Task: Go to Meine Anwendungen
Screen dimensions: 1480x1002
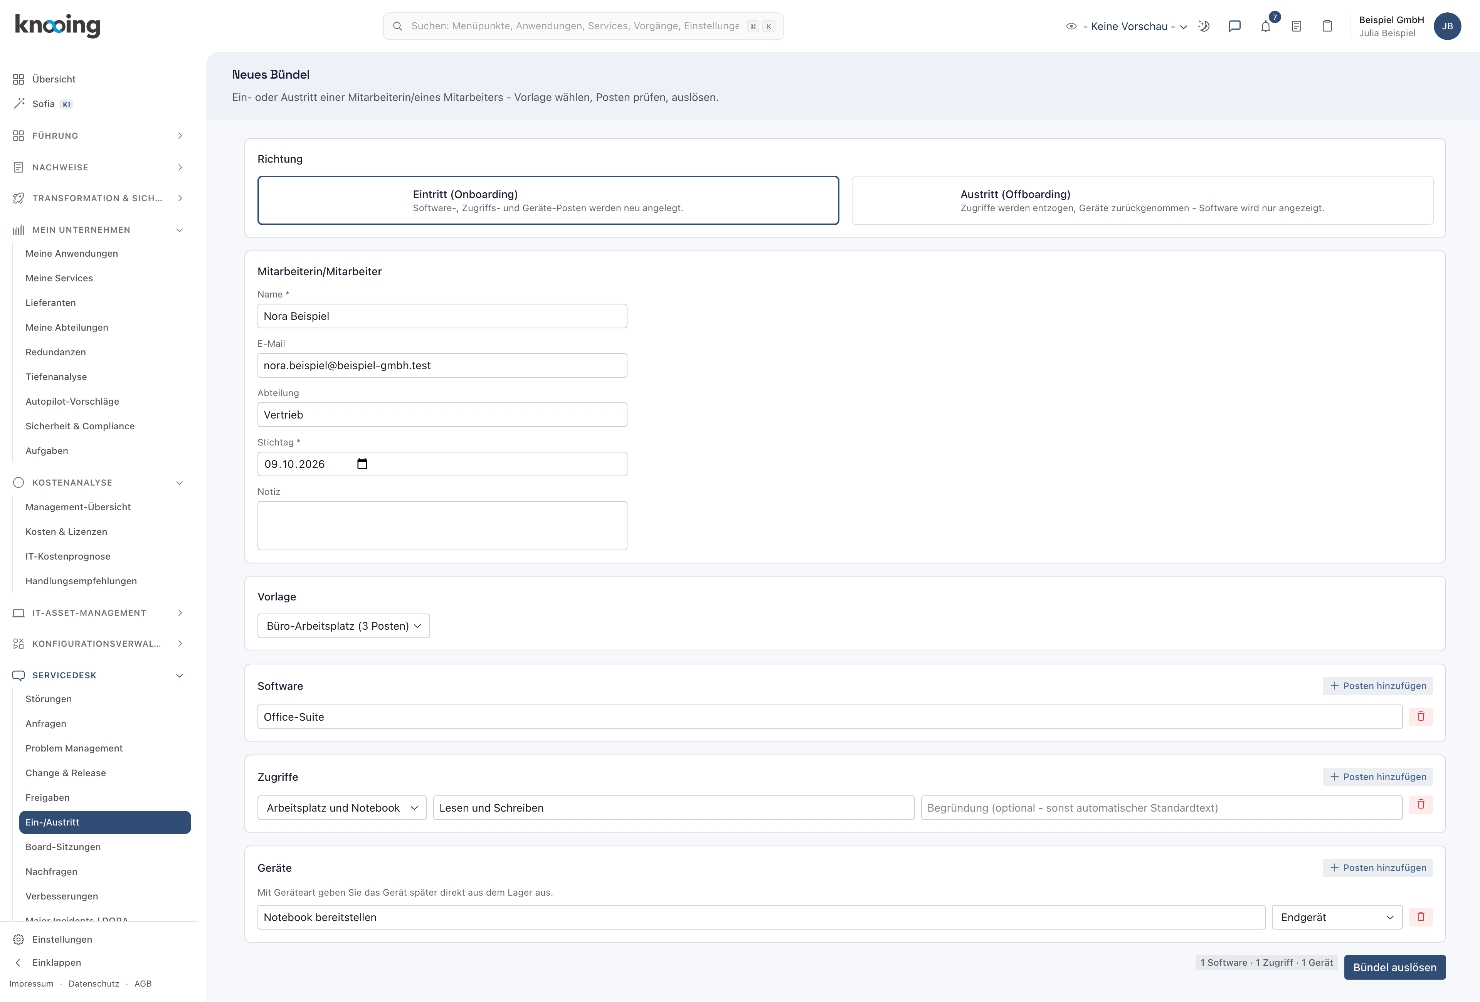Action: click(x=71, y=253)
